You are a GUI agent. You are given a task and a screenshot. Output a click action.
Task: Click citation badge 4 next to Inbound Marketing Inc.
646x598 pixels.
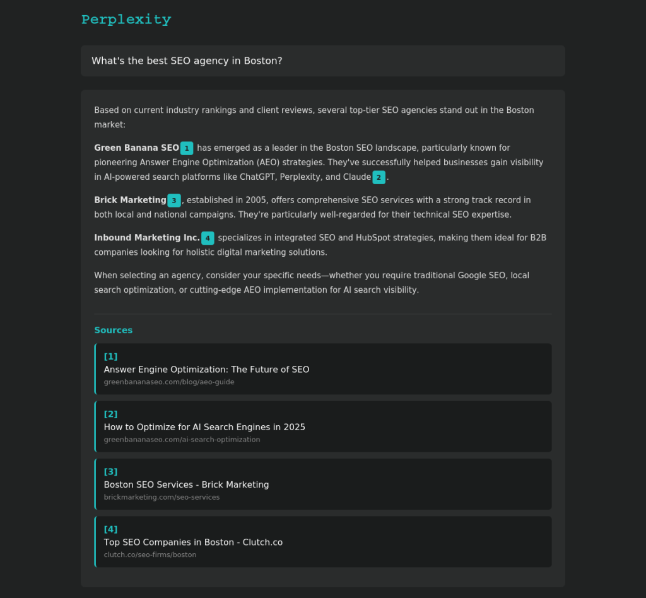(x=208, y=238)
